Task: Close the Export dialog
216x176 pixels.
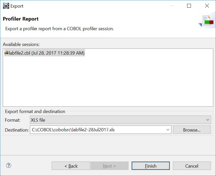Action: [x=207, y=6]
